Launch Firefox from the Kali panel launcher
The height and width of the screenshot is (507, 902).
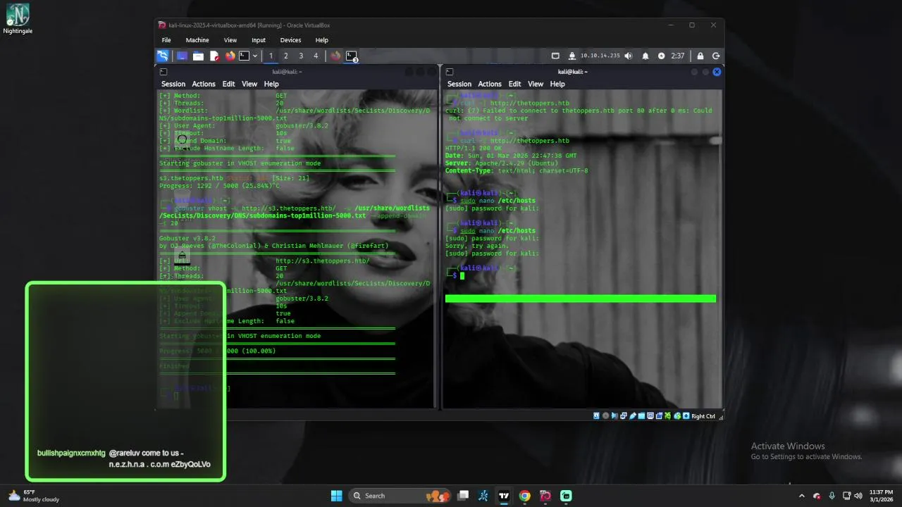230,56
